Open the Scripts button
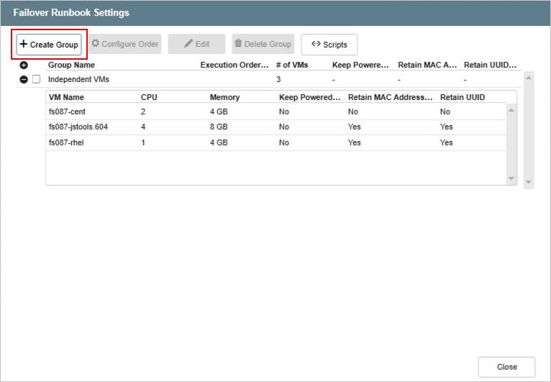Viewport: 551px width, 382px height. [x=329, y=45]
